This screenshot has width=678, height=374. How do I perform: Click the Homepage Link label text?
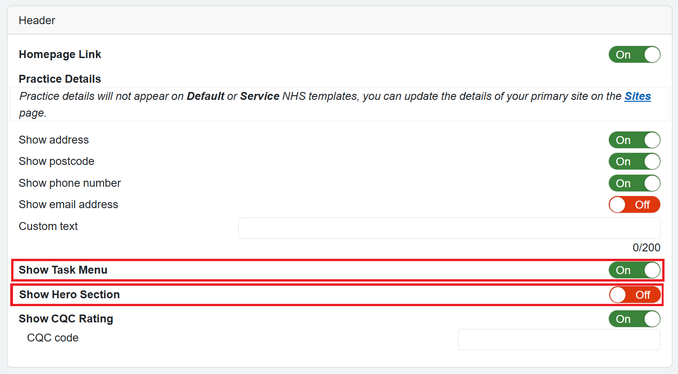(x=60, y=54)
